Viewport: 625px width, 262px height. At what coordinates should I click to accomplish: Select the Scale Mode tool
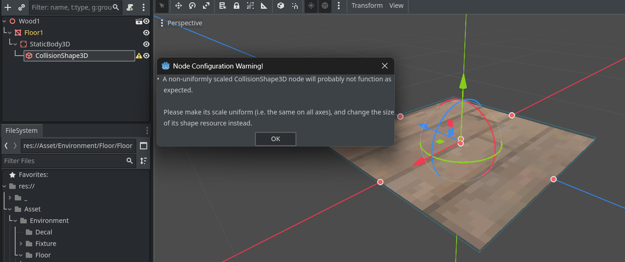(x=206, y=6)
